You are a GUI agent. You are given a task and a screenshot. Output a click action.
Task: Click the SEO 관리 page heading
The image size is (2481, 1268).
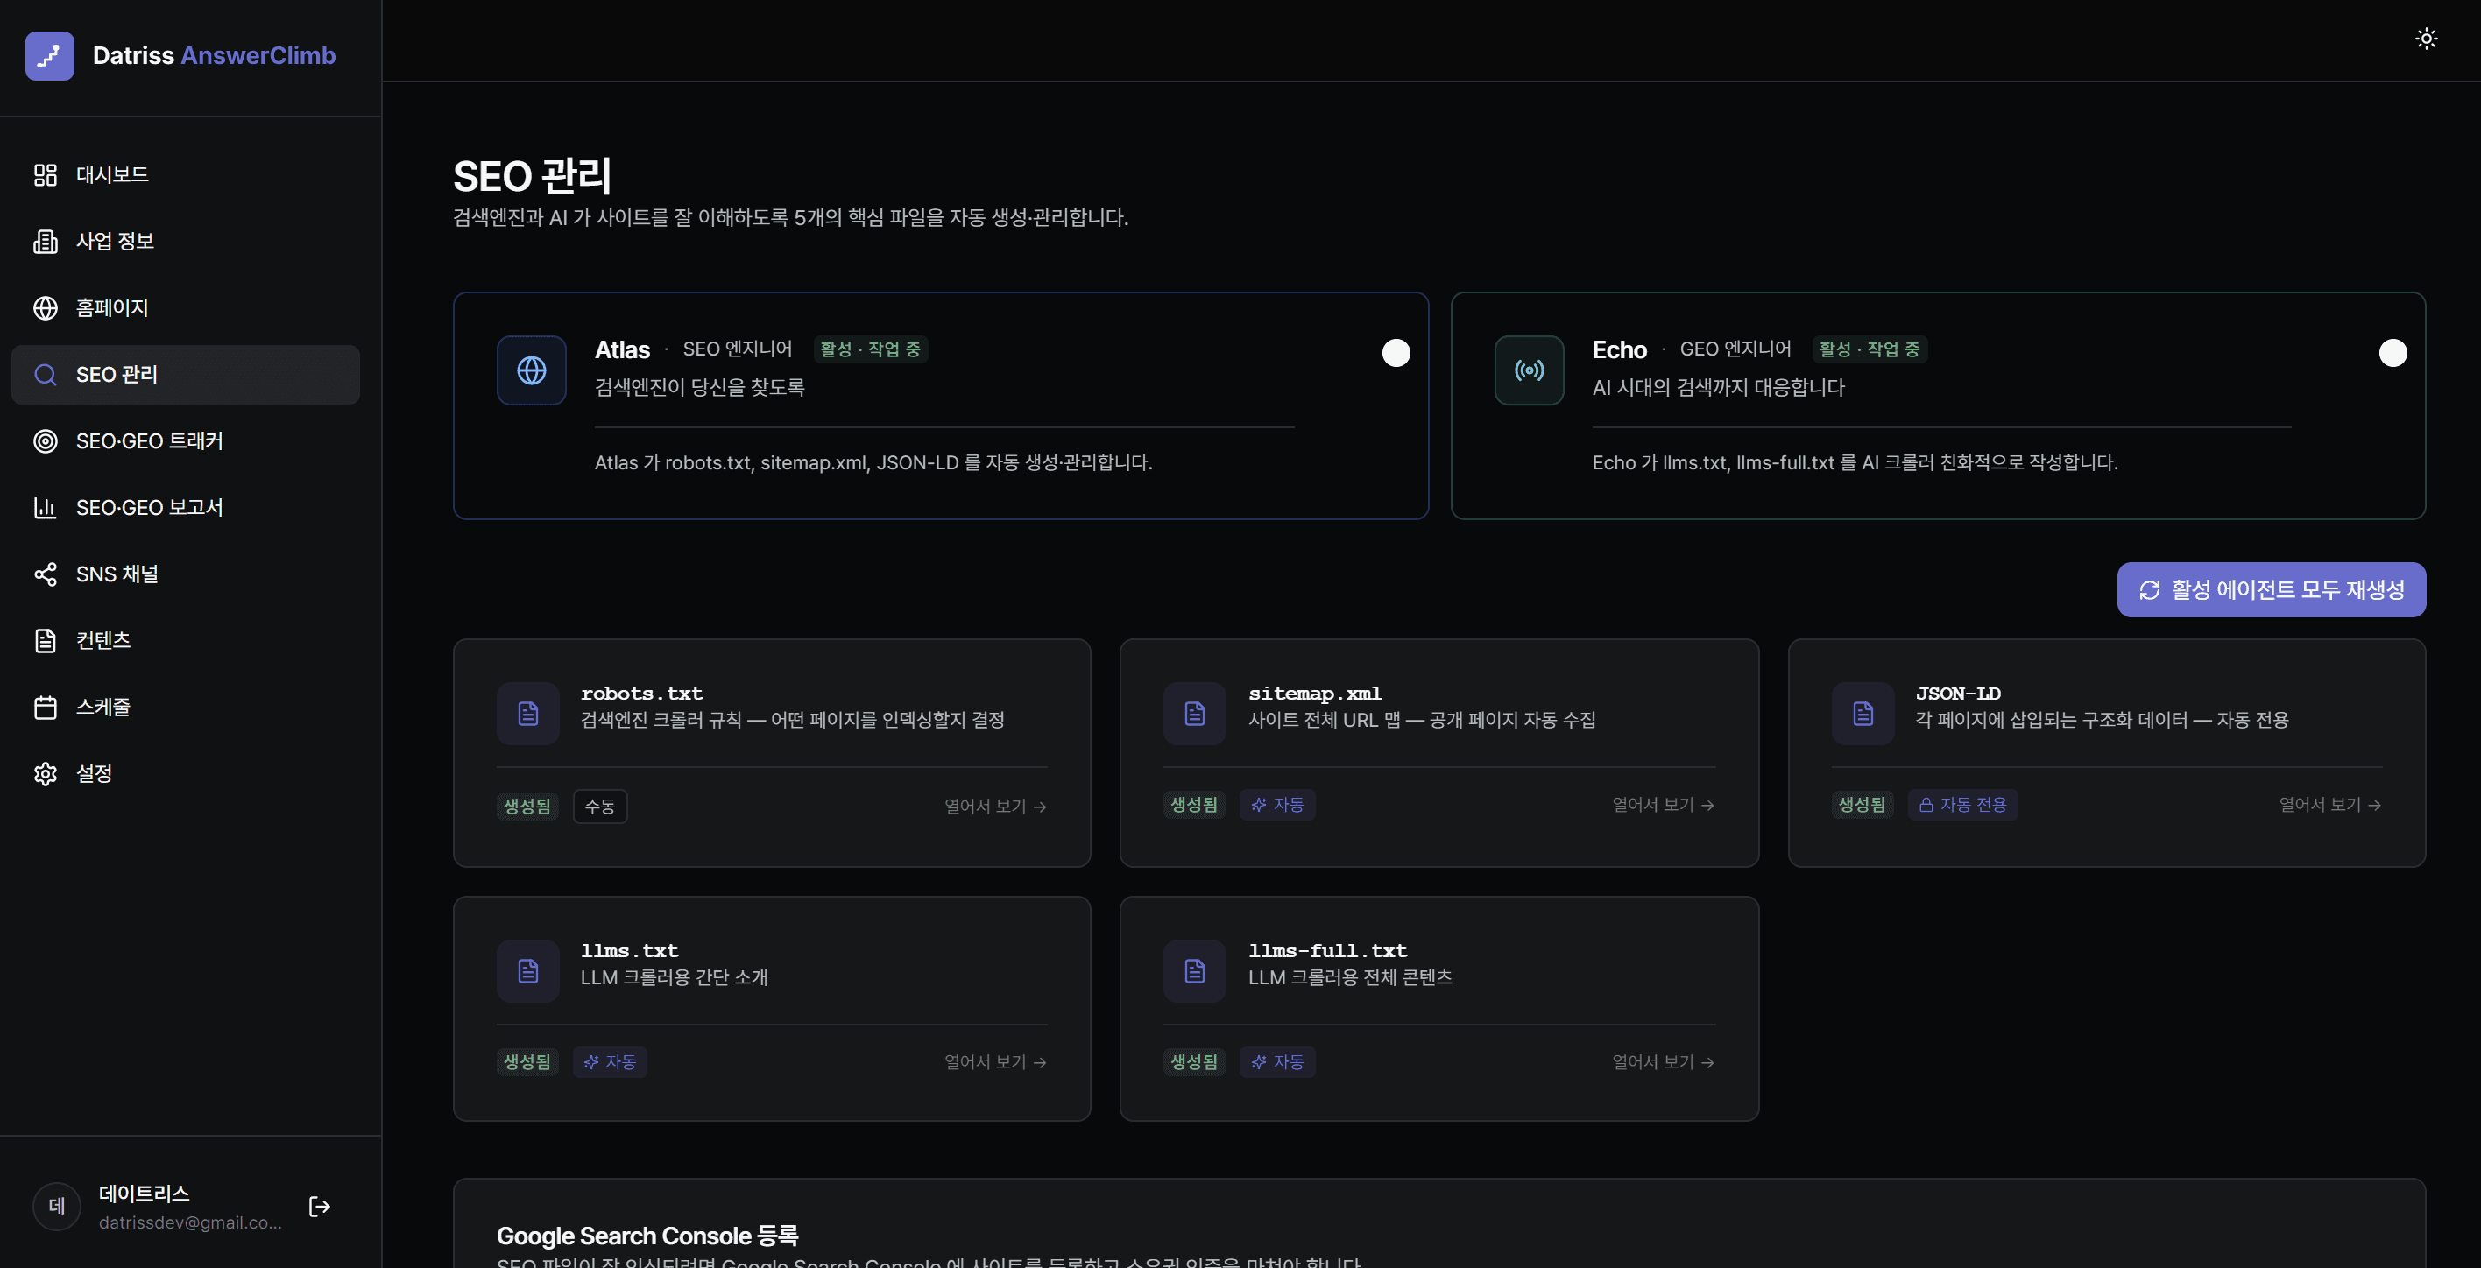532,177
